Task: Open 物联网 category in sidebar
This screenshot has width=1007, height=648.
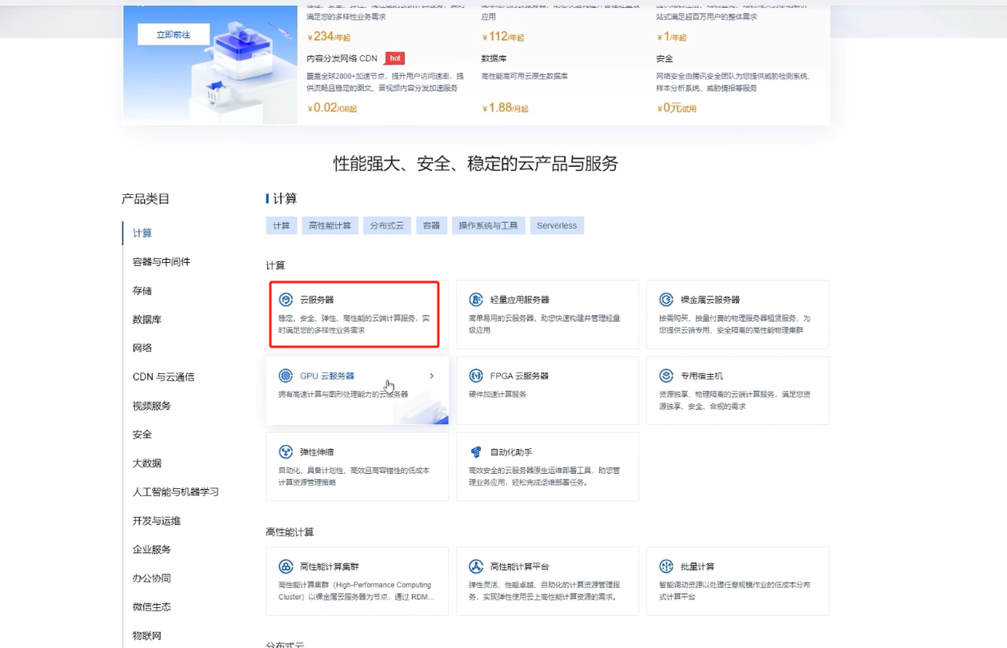Action: click(x=147, y=636)
